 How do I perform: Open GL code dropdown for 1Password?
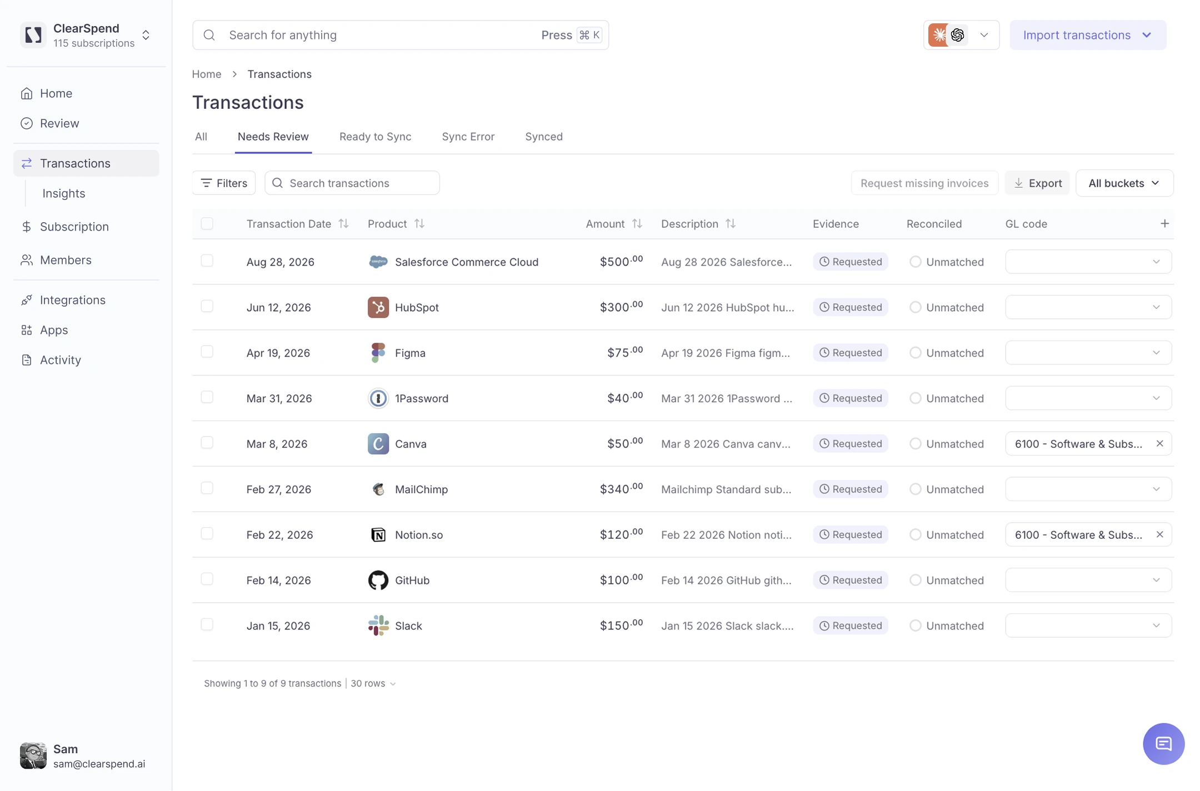pos(1088,398)
